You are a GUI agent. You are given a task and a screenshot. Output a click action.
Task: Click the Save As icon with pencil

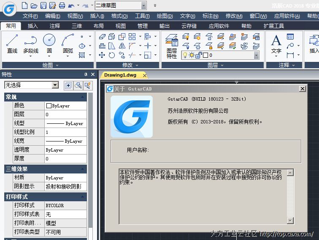tap(53, 5)
